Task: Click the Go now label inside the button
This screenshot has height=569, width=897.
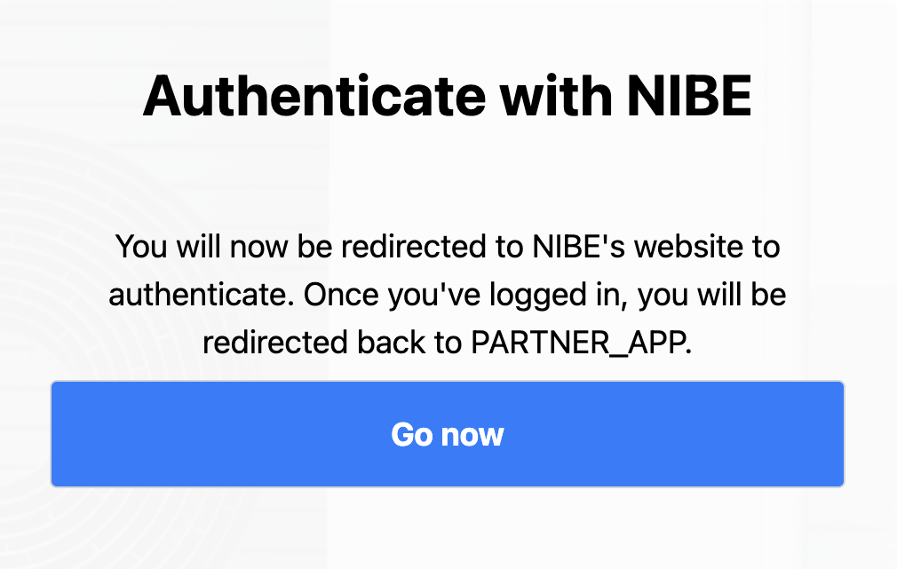Action: click(448, 434)
